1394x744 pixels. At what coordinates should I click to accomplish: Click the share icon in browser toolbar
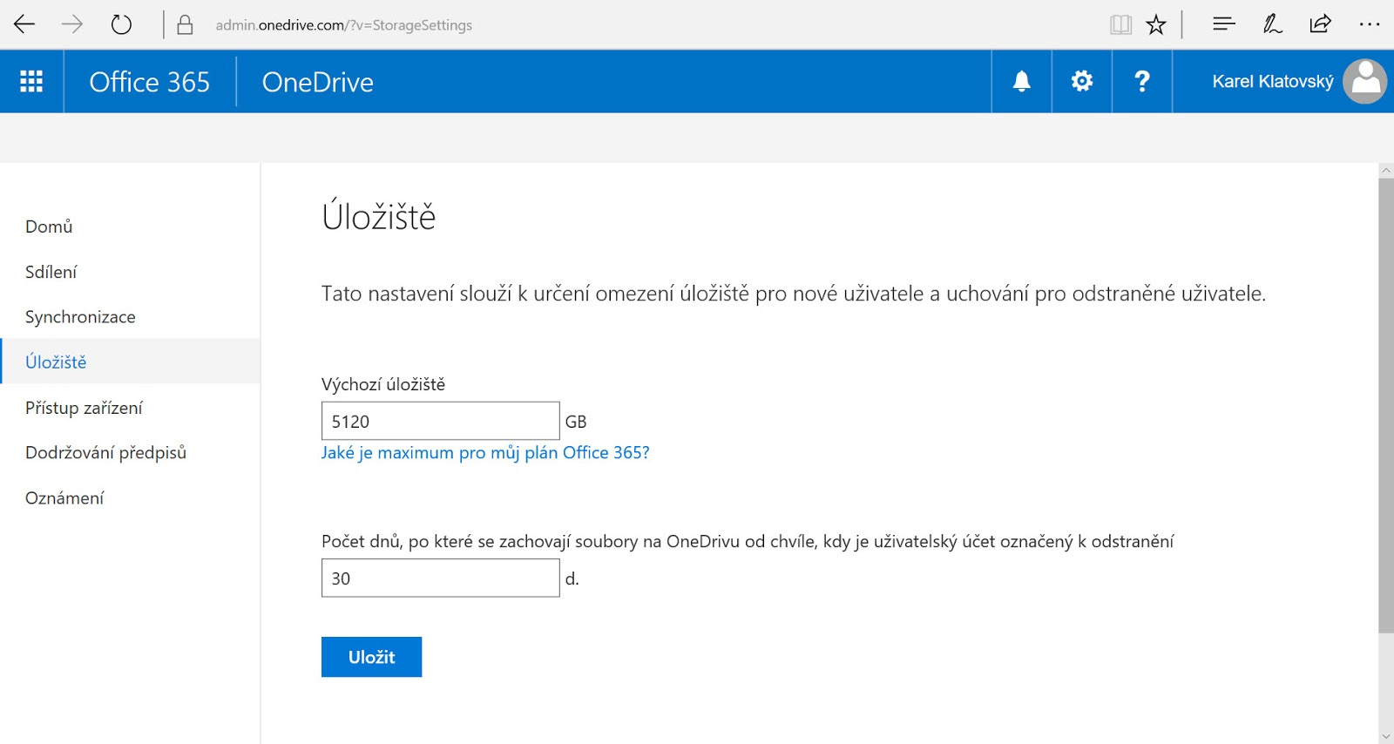(1321, 24)
